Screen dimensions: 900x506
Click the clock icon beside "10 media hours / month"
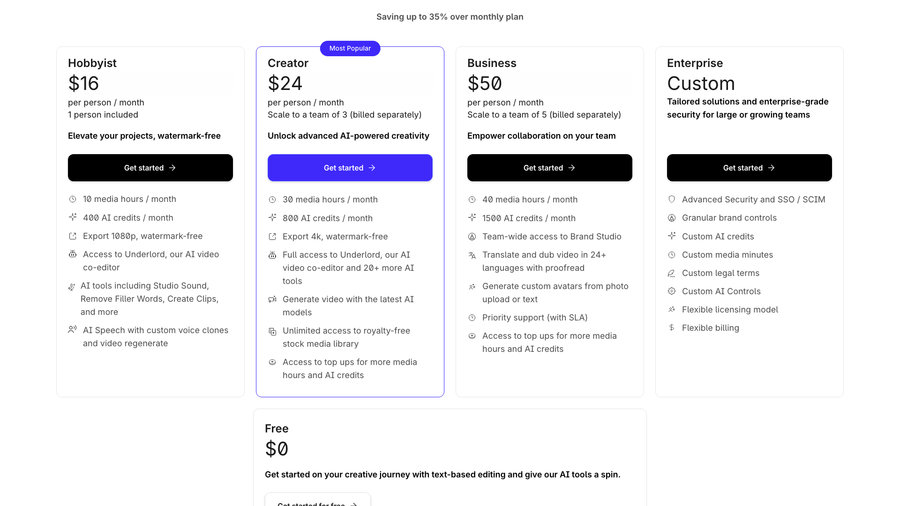point(73,199)
